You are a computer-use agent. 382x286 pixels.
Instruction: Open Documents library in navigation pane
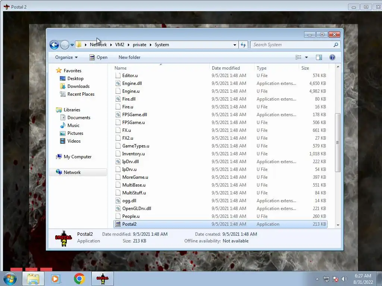[79, 118]
